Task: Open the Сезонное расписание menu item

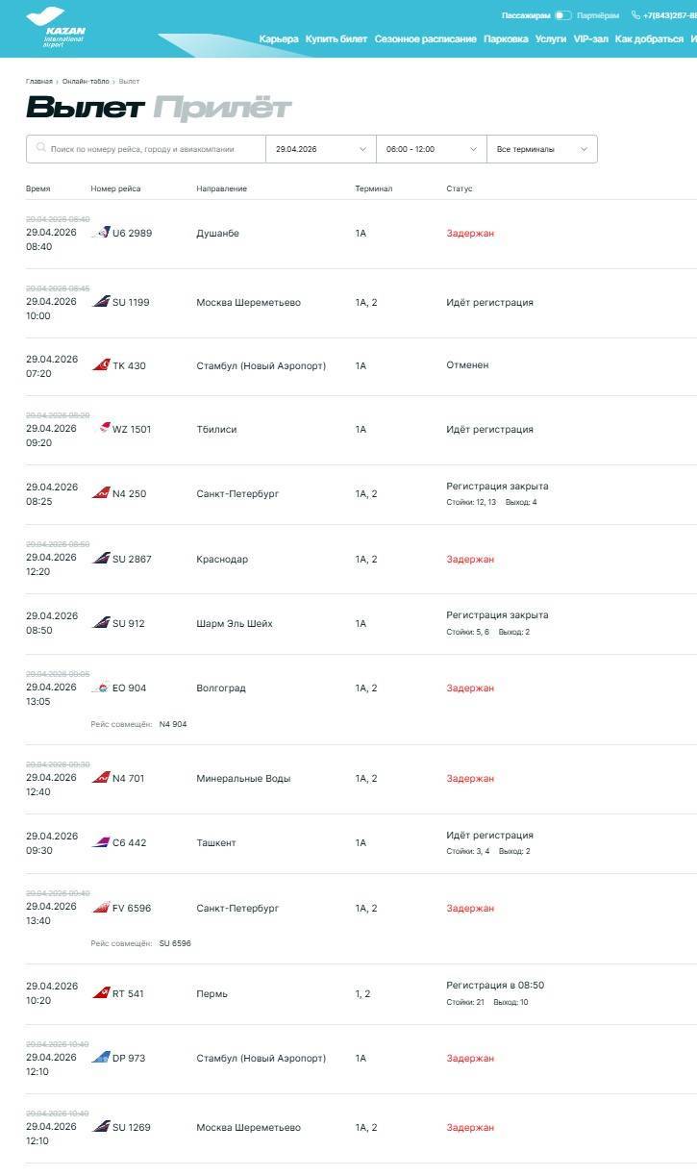Action: 425,39
